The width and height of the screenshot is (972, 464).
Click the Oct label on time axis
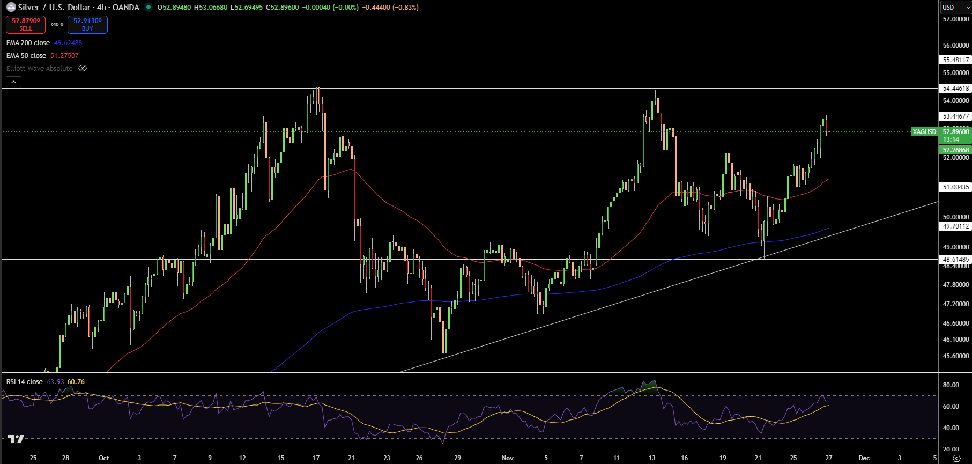(104, 458)
